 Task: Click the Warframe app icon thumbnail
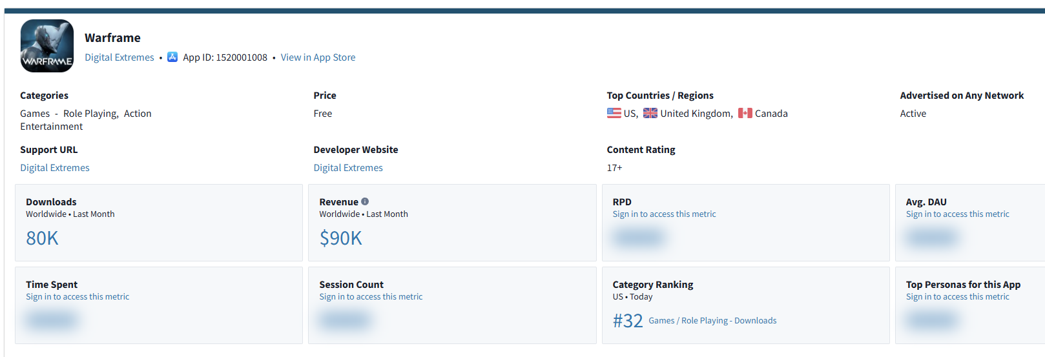(x=47, y=46)
